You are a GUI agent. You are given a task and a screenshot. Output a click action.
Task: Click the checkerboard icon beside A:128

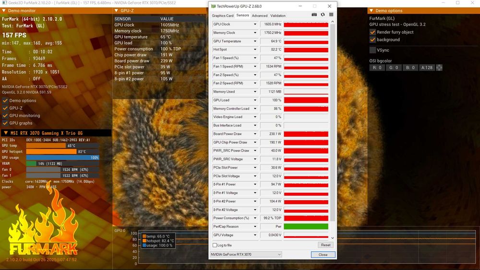[x=439, y=68]
